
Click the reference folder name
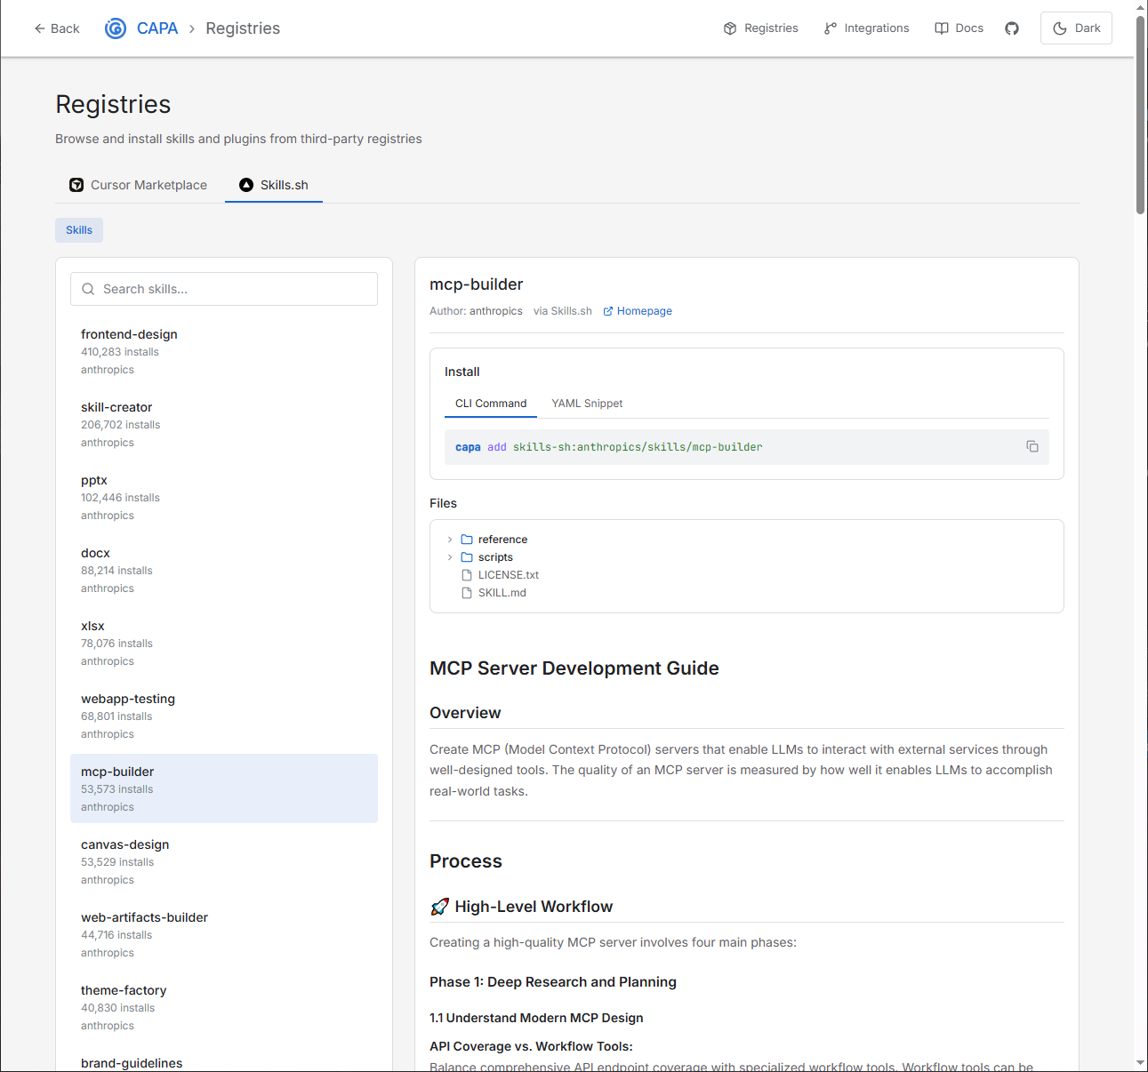point(502,540)
